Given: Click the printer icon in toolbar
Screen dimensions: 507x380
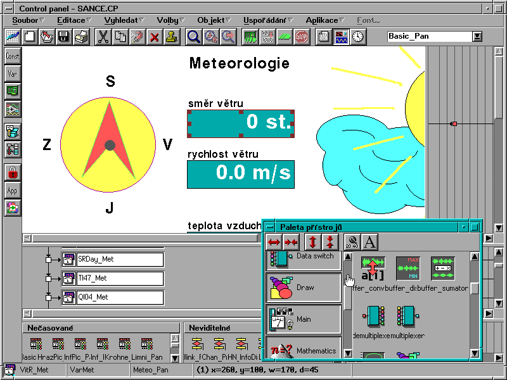Looking at the screenshot, I should coord(80,37).
